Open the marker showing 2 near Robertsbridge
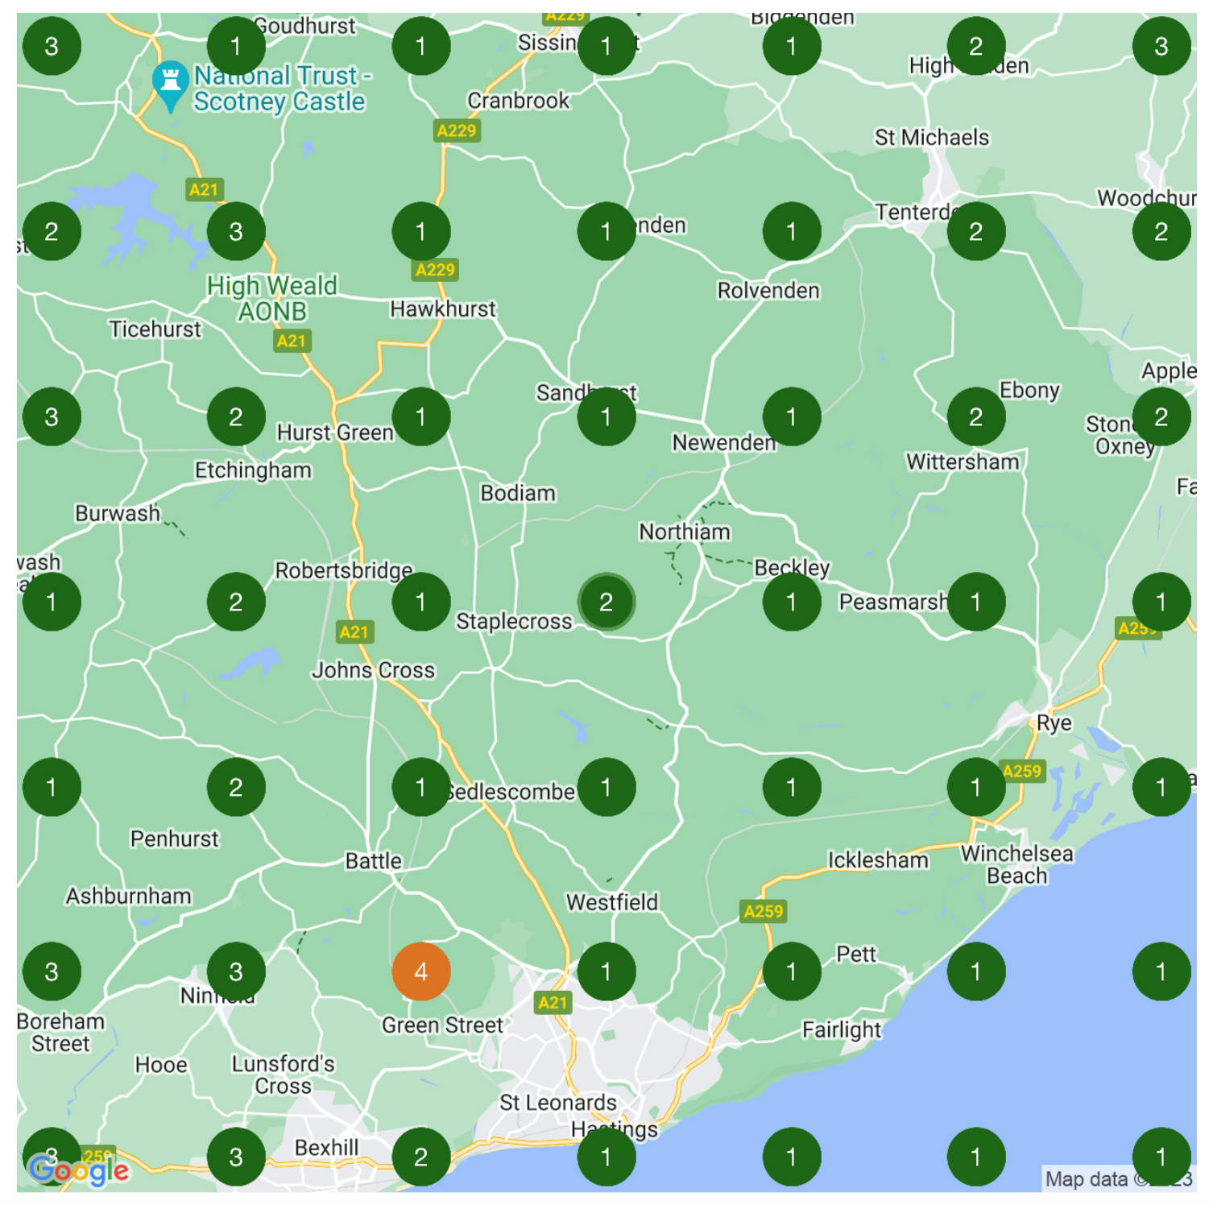Viewport: 1213px width, 1205px height. (x=236, y=601)
